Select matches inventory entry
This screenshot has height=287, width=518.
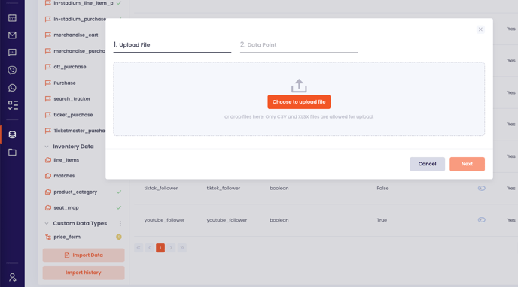tap(64, 176)
